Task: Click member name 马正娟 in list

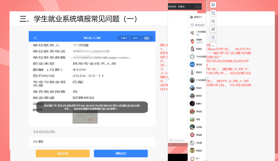Action: 199,143
